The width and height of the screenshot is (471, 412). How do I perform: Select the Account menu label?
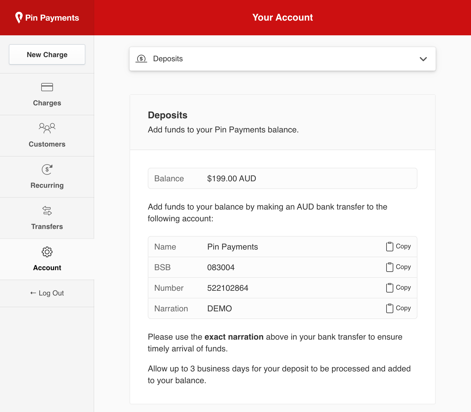point(47,268)
